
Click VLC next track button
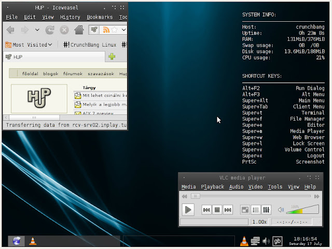point(228,210)
